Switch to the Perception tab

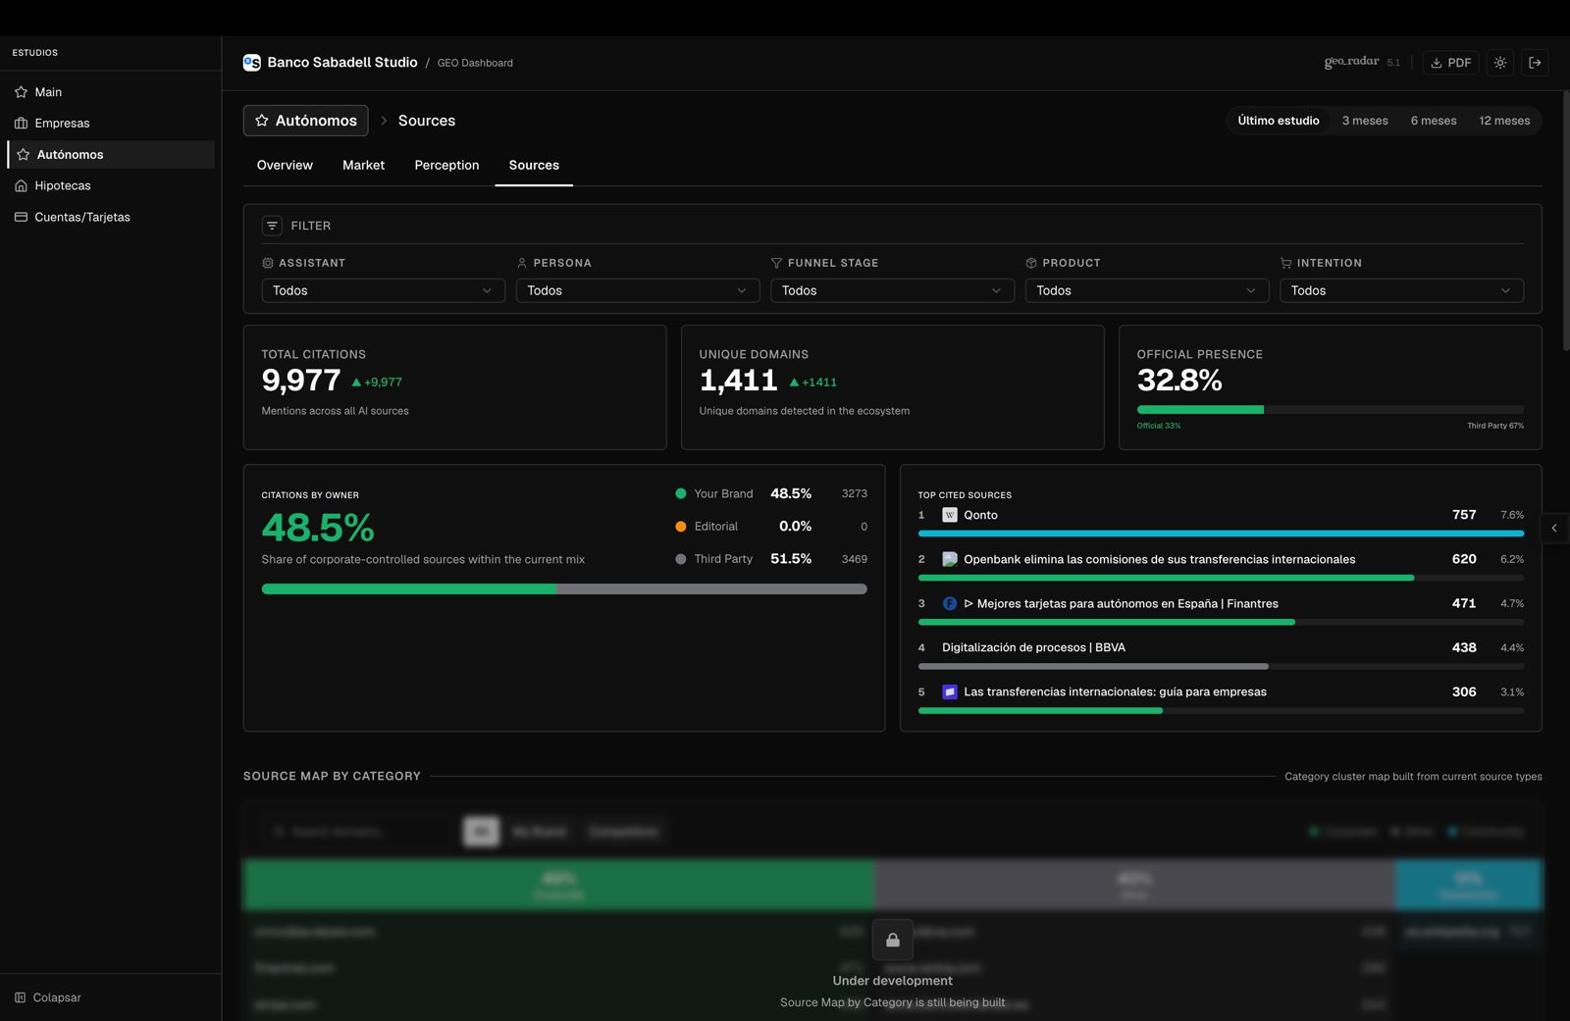coord(446,165)
